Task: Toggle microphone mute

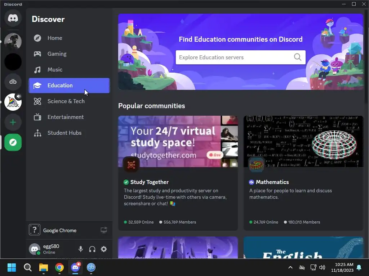Action: point(81,249)
